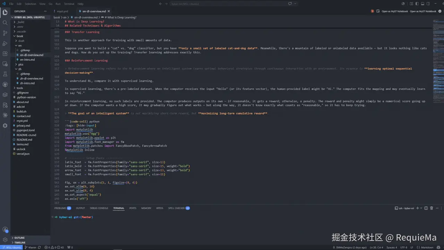Viewport: 444px width, 250px height.
Task: Click the Master branch in status bar
Action: (x=31, y=248)
